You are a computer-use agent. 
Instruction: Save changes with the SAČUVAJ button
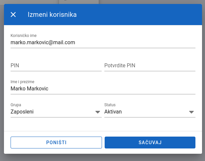[150, 143]
